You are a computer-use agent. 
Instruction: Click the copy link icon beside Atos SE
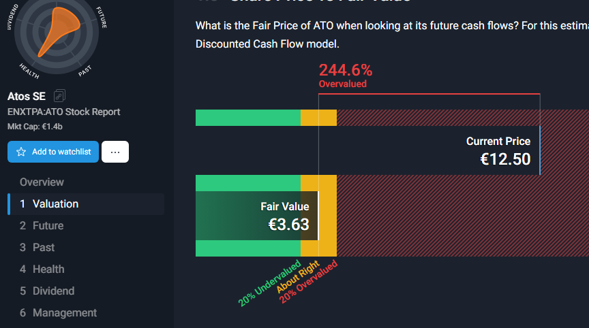(x=59, y=96)
